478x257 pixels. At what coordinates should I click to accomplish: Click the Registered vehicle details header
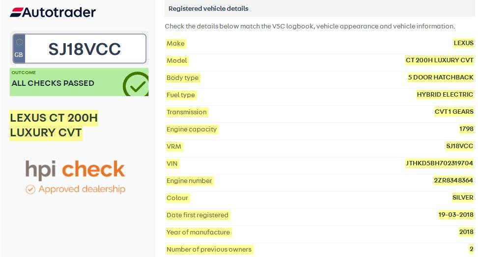[208, 8]
